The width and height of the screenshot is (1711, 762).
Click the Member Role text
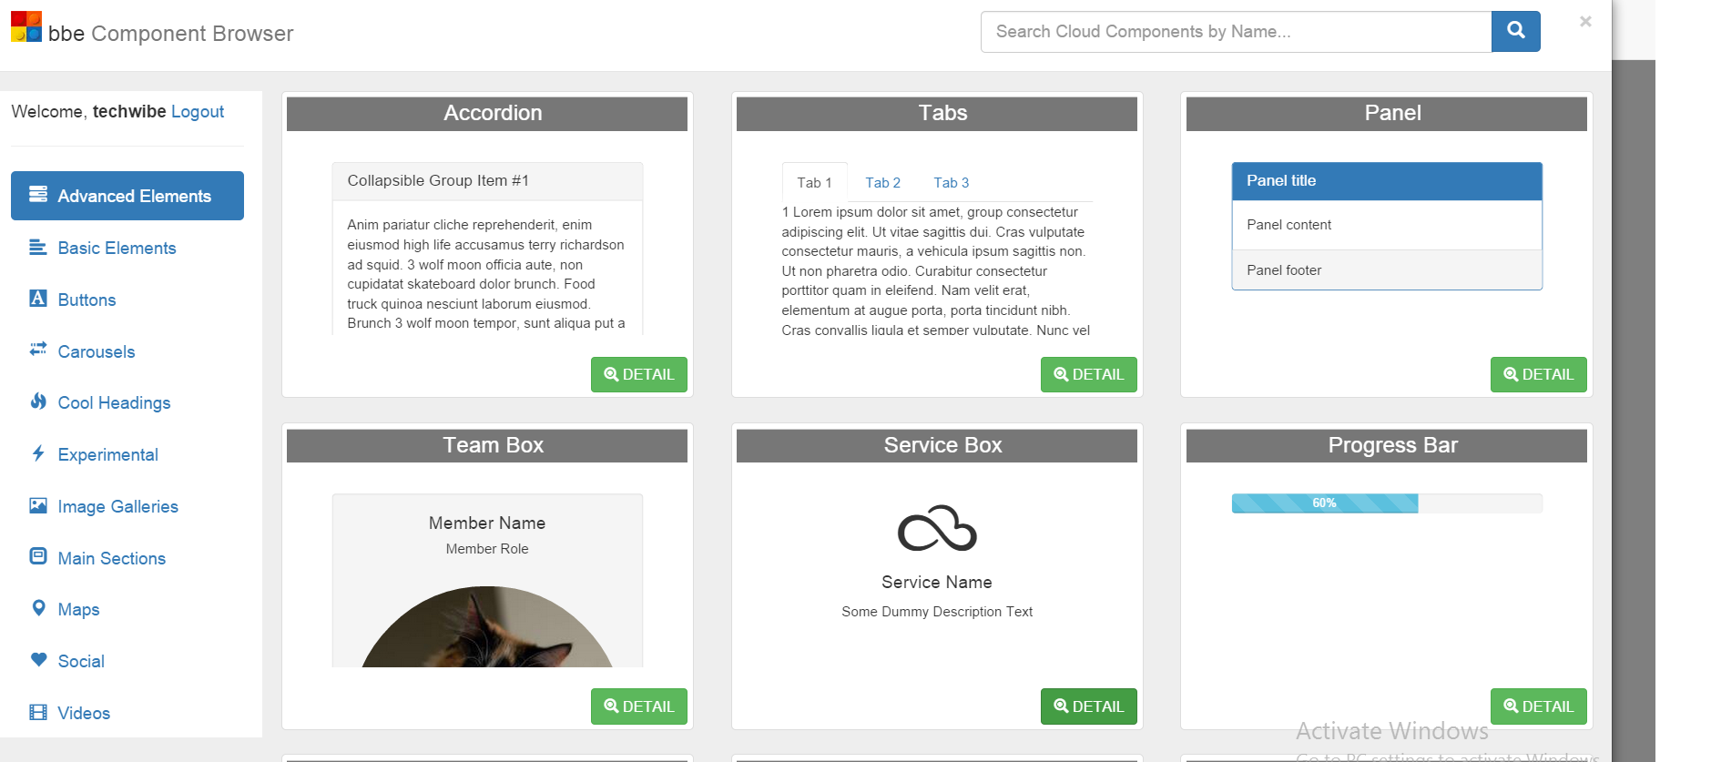tap(487, 549)
